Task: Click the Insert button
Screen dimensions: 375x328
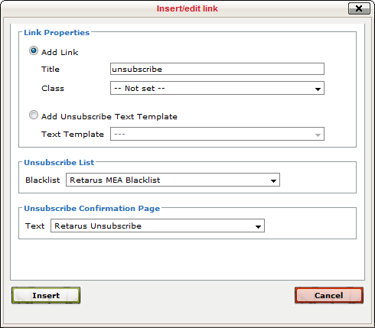Action: pyautogui.click(x=46, y=295)
